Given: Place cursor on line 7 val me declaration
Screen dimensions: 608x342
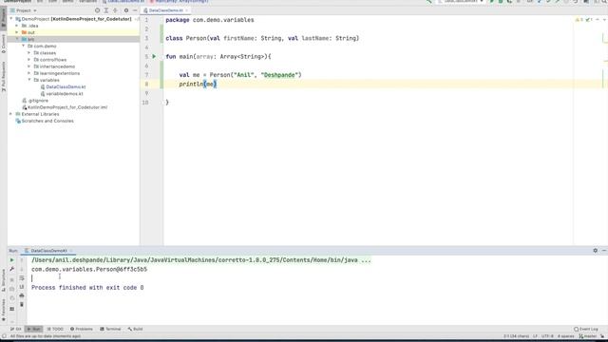Looking at the screenshot, I should [x=240, y=75].
